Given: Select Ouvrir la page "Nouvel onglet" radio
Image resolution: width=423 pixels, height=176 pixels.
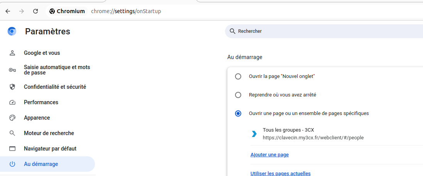Looking at the screenshot, I should (238, 76).
